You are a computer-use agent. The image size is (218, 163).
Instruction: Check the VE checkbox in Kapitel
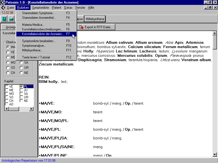(x=7, y=87)
